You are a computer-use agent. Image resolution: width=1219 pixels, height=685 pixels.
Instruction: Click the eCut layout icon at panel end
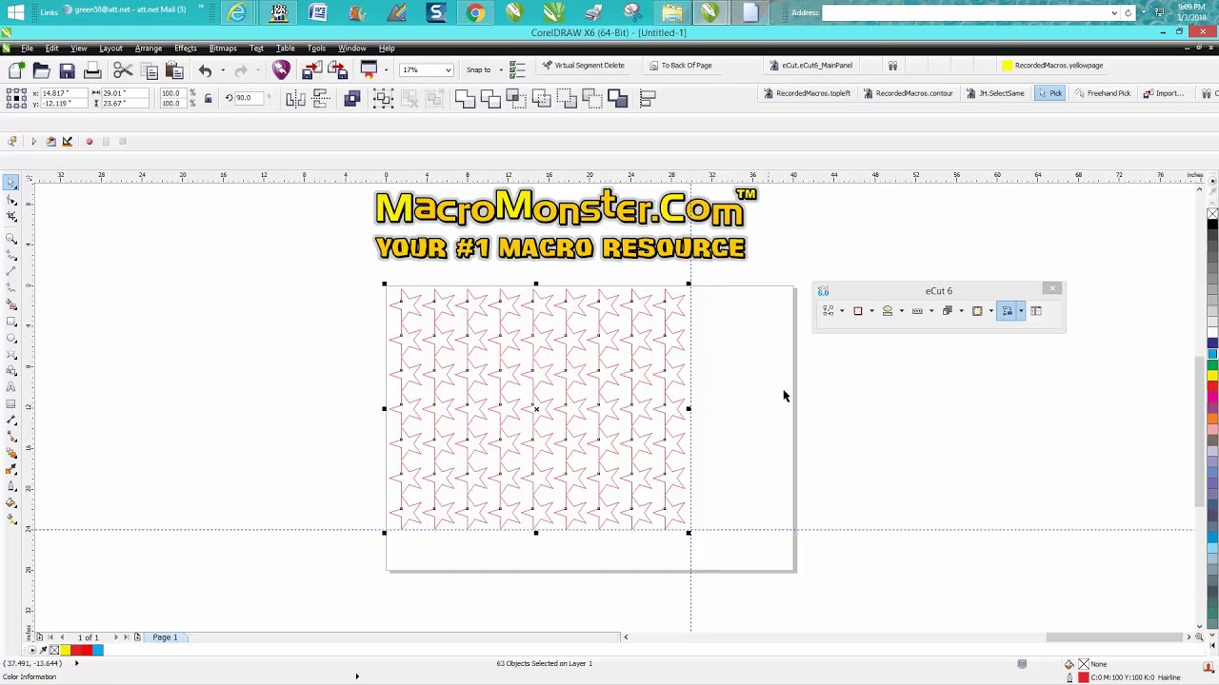point(1036,311)
